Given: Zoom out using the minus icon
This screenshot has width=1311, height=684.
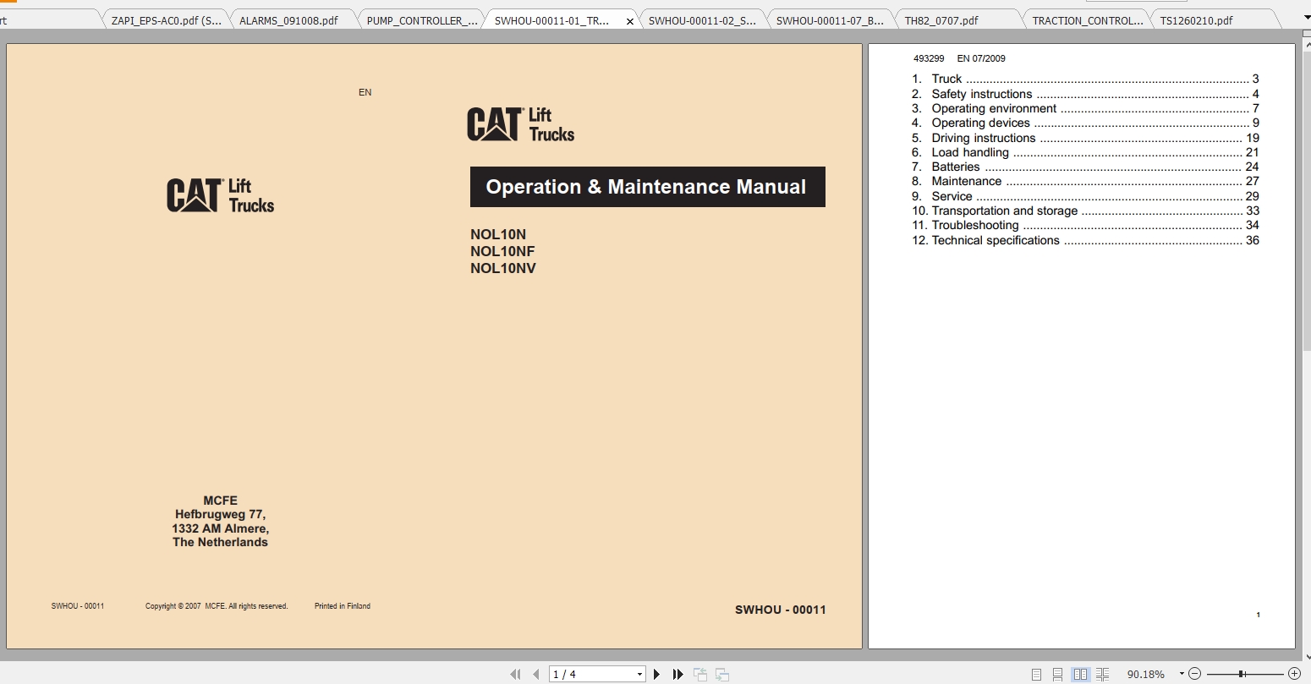Looking at the screenshot, I should (x=1195, y=673).
